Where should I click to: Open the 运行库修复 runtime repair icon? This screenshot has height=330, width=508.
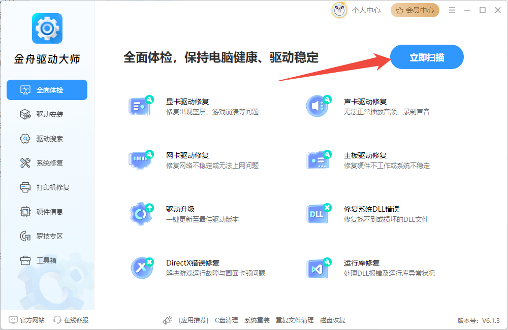point(318,268)
